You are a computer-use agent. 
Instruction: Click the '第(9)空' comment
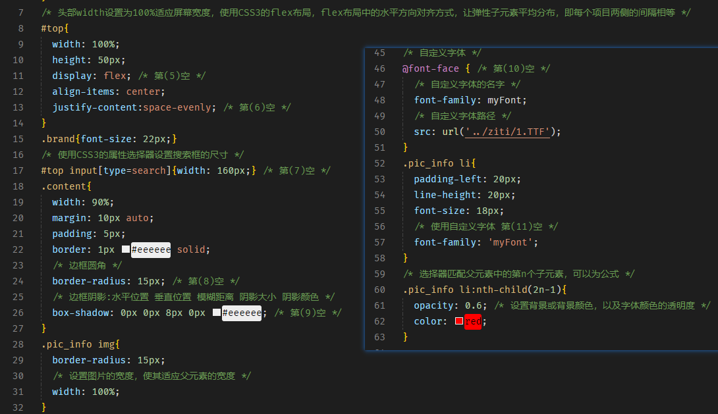tap(308, 313)
